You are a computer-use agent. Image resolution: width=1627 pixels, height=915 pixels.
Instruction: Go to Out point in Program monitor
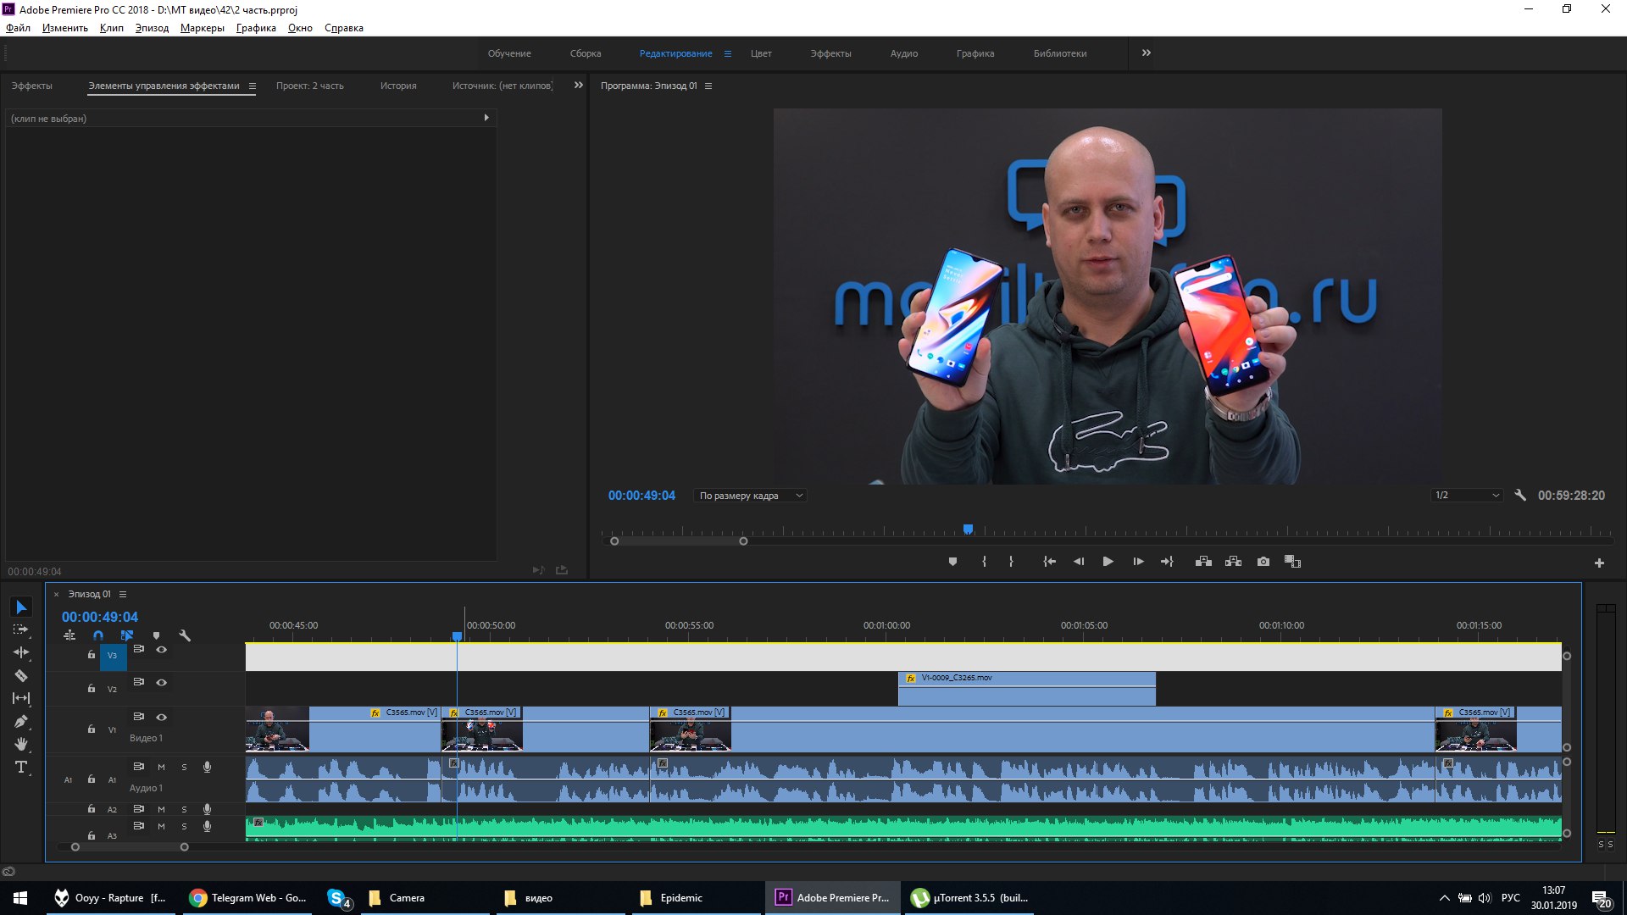(1167, 562)
